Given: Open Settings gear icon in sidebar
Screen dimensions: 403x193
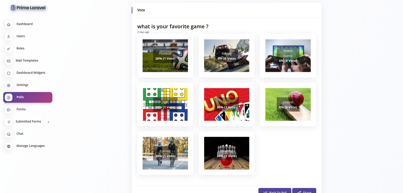Looking at the screenshot, I should (x=9, y=85).
